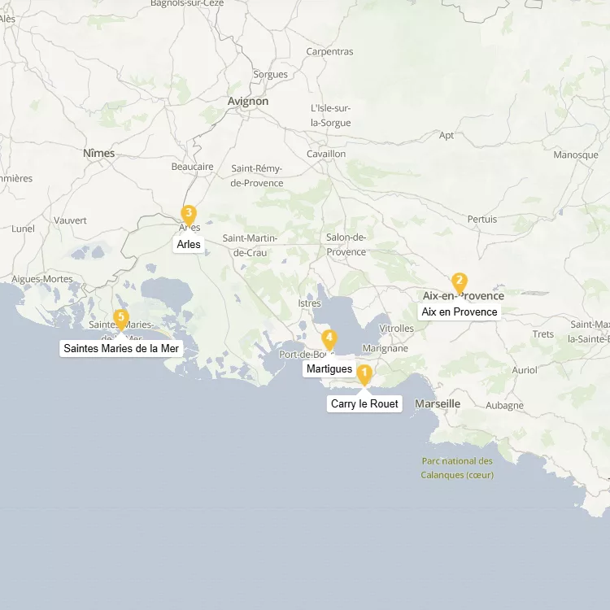Viewport: 610px width, 610px height.
Task: Open the Saintes Maries de la Mer label
Action: 121,349
